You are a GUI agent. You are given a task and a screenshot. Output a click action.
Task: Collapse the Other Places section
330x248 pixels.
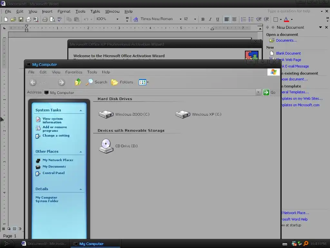click(x=81, y=152)
